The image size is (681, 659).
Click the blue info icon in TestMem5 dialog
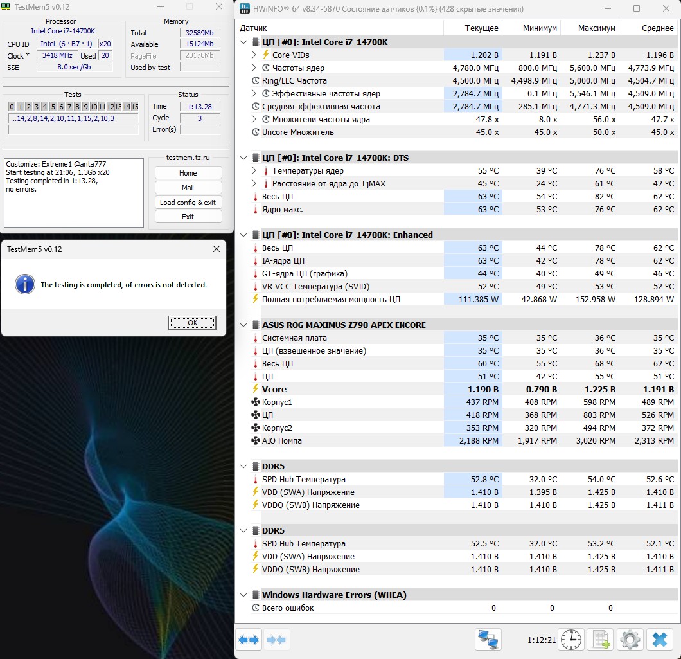tap(25, 284)
